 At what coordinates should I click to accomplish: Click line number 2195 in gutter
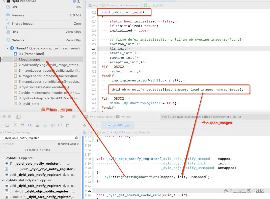click(88, 191)
